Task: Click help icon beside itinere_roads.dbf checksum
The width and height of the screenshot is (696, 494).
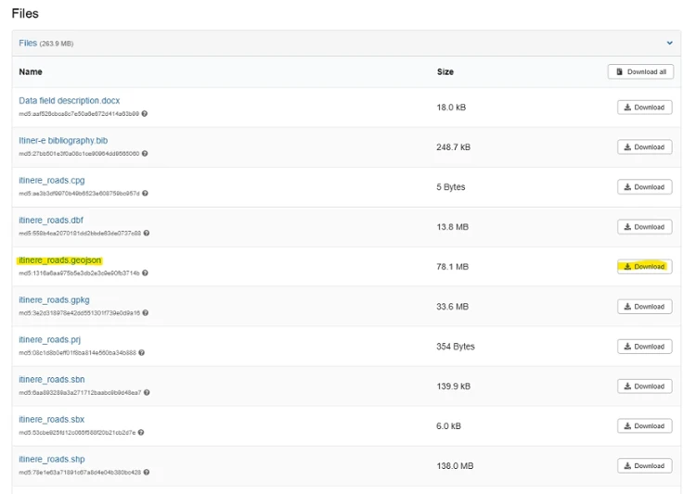Action: pyautogui.click(x=147, y=234)
